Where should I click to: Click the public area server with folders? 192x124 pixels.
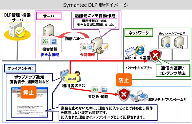click(x=97, y=45)
